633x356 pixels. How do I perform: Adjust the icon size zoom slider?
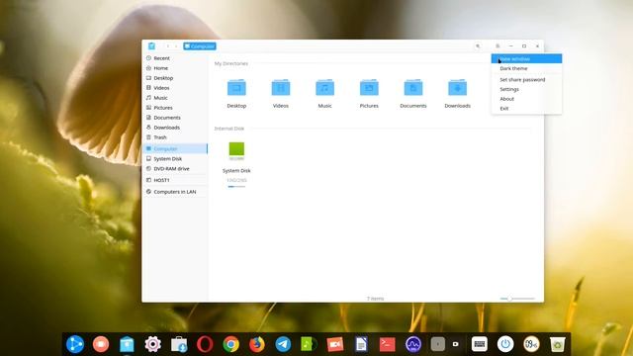tap(517, 299)
